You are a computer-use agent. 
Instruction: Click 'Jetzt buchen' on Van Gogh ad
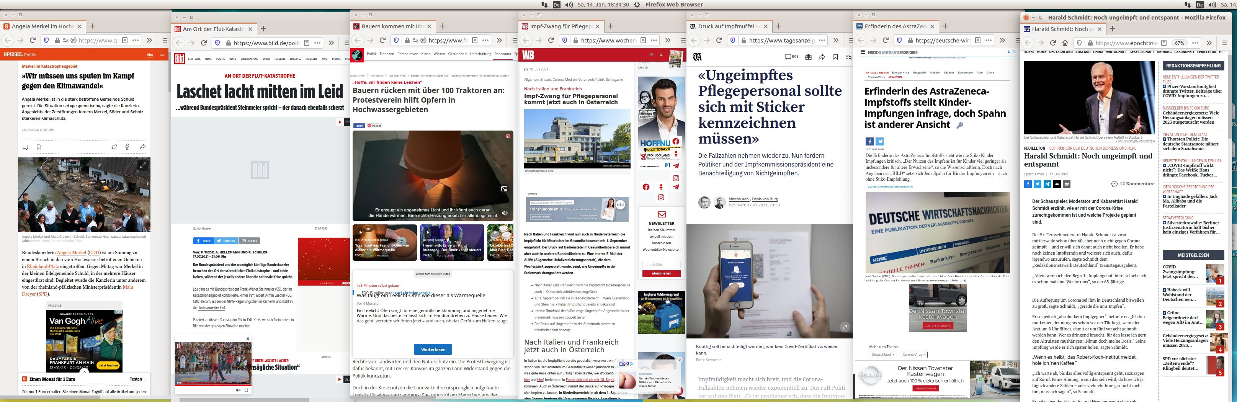click(108, 365)
